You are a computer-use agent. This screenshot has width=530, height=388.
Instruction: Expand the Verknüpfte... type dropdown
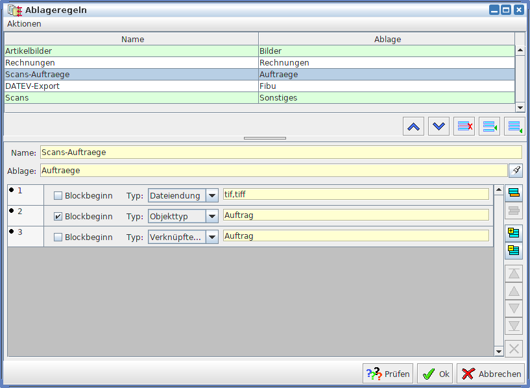(211, 237)
